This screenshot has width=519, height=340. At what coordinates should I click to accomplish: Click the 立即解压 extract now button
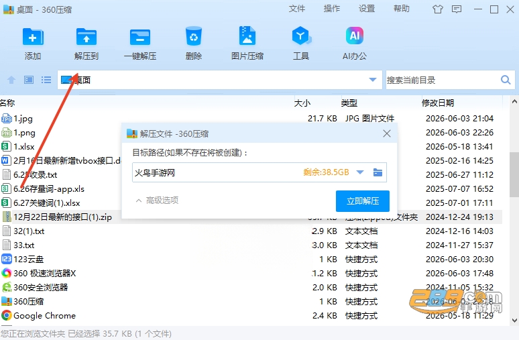[x=363, y=201]
